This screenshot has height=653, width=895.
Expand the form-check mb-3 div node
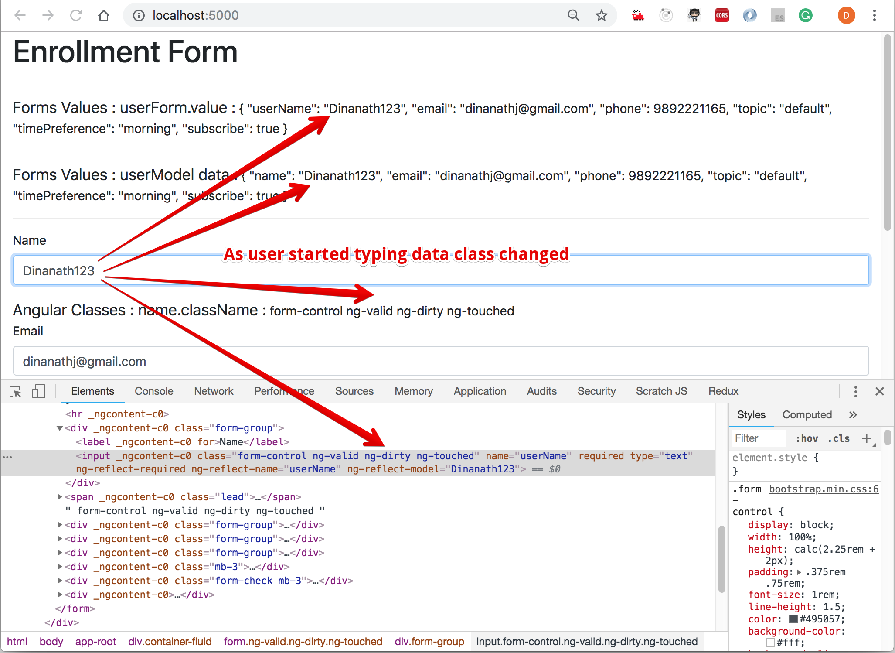click(x=60, y=581)
